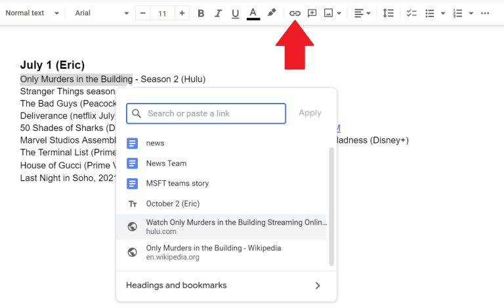
Task: Expand Headings and bookmarks
Action: 226,285
